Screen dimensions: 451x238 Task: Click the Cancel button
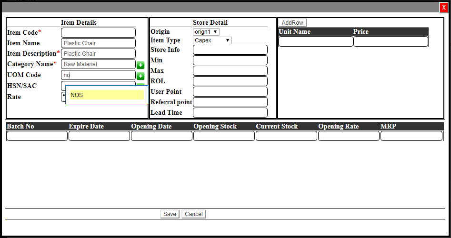click(x=194, y=214)
